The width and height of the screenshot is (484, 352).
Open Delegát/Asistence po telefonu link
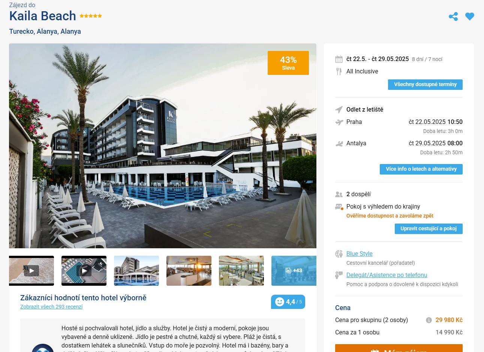pyautogui.click(x=387, y=275)
